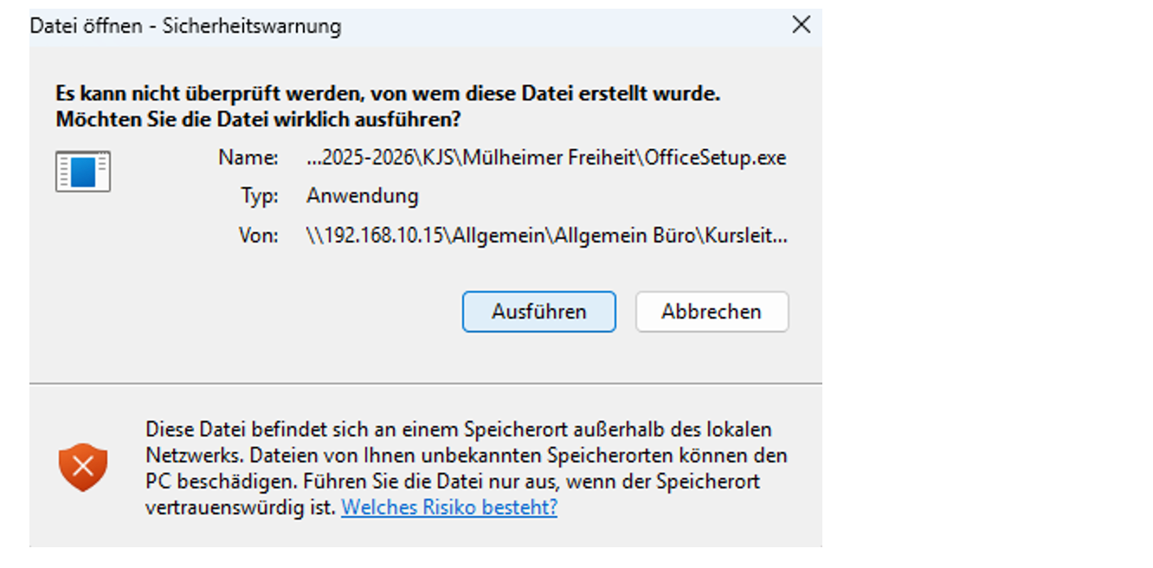Click the 'Typ:' field label
The image size is (1153, 568).
coord(259,196)
